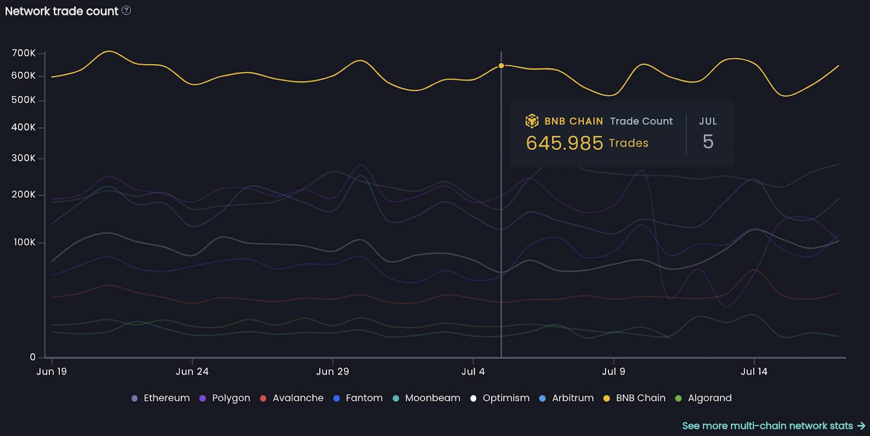The width and height of the screenshot is (870, 436).
Task: Click the BNB Chain yellow legend dot
Action: tap(606, 399)
